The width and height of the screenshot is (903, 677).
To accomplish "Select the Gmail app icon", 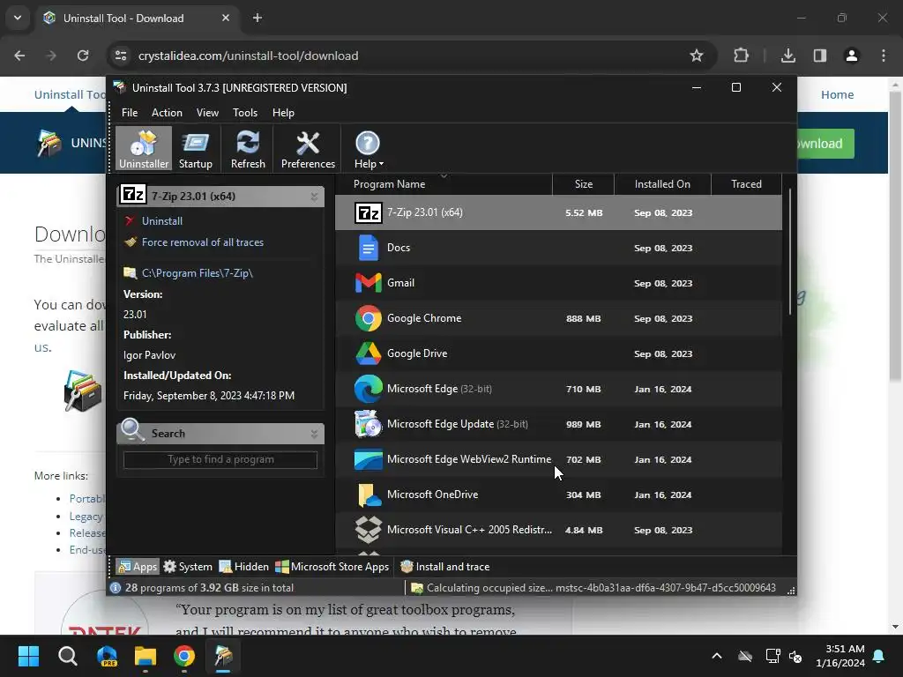I will (368, 283).
